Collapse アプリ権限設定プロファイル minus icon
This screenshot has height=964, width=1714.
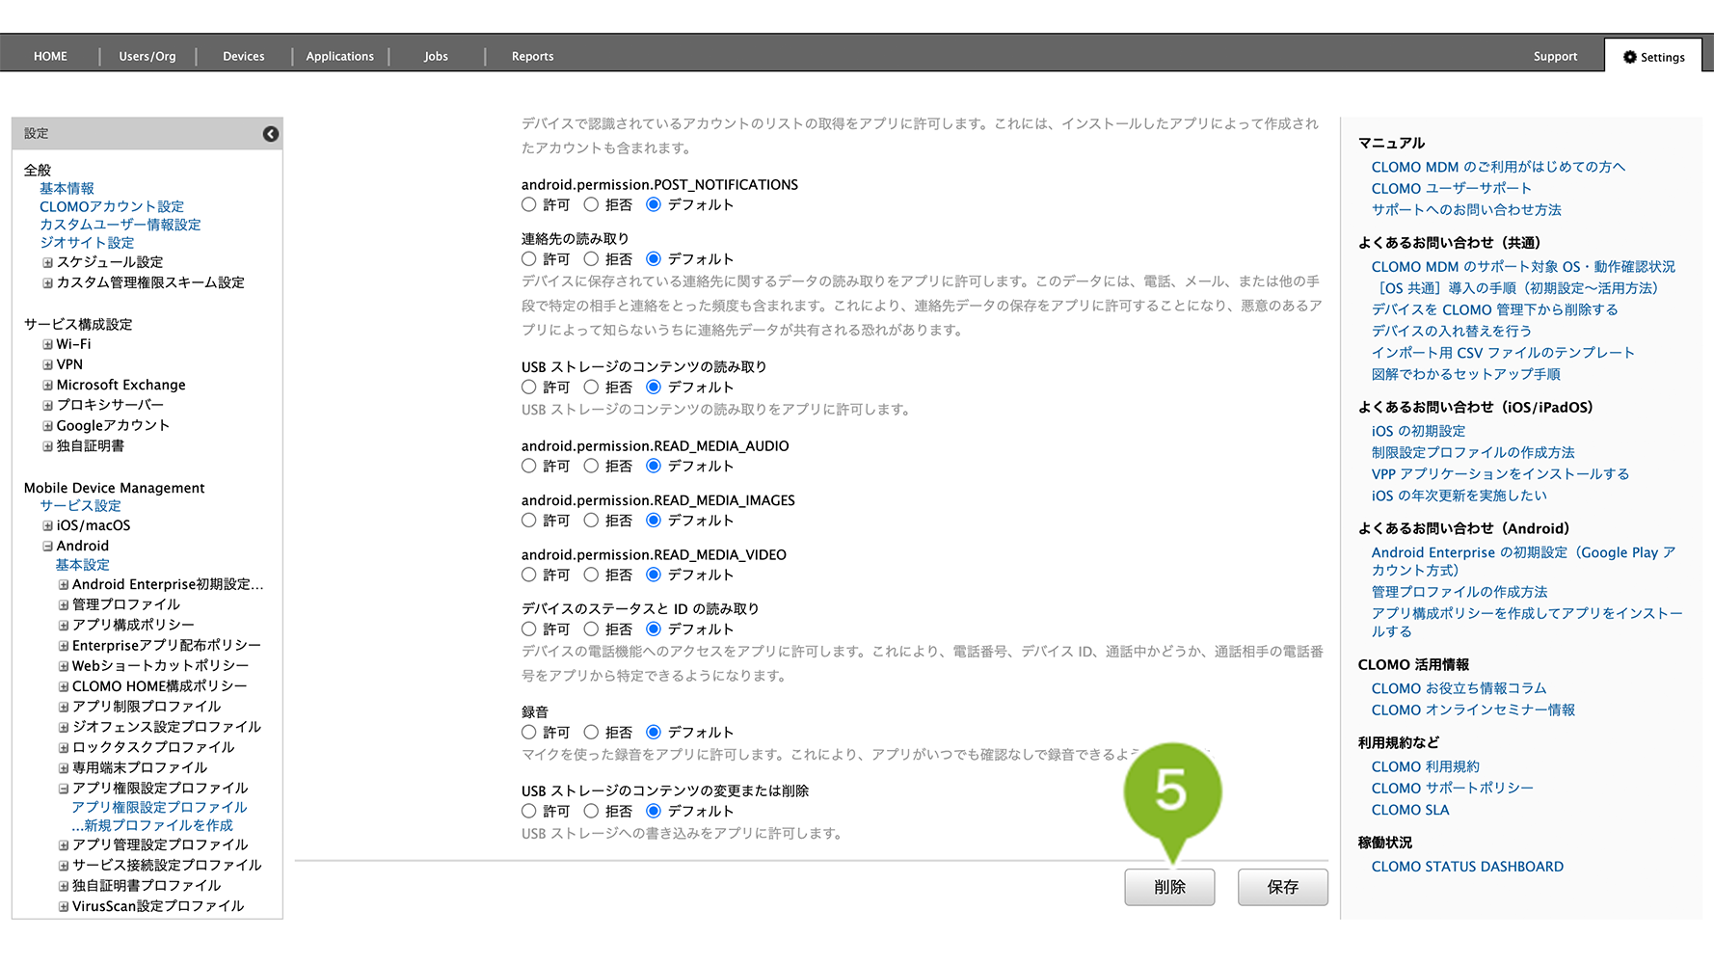tap(64, 788)
